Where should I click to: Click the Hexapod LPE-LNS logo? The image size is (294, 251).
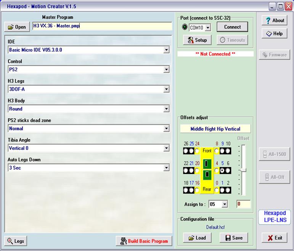coord(275,217)
